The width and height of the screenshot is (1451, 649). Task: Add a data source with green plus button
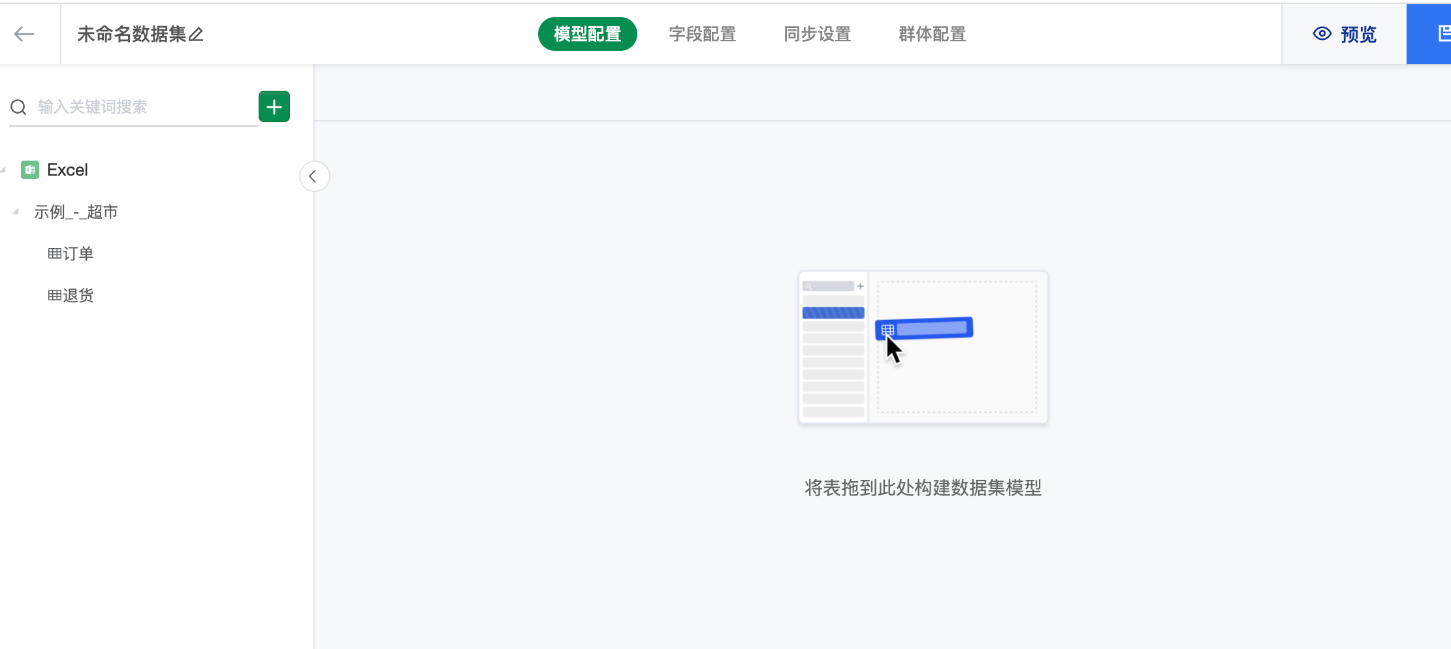coord(274,106)
